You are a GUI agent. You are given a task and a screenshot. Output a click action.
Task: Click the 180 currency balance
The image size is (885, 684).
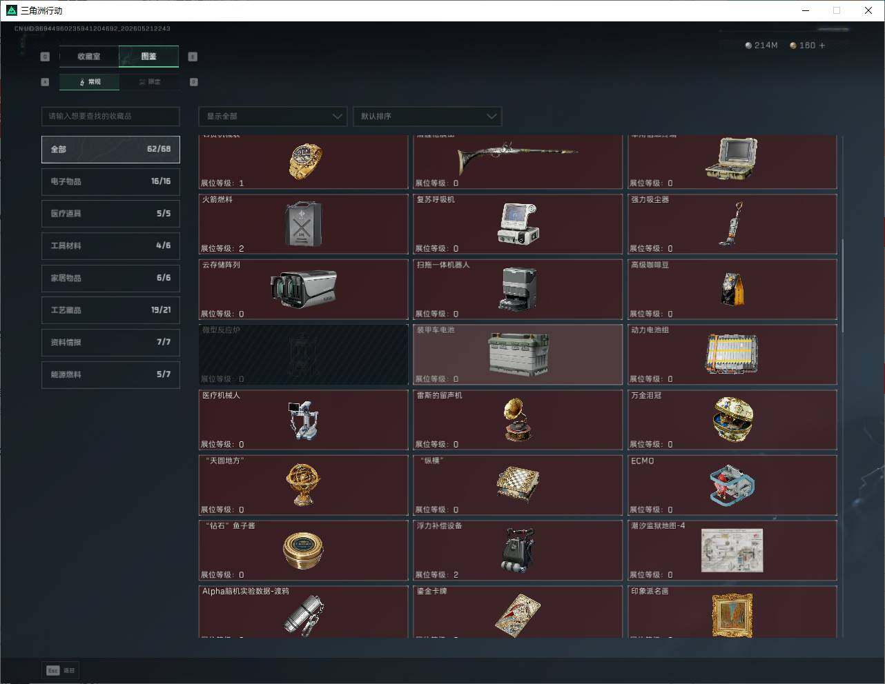click(803, 46)
